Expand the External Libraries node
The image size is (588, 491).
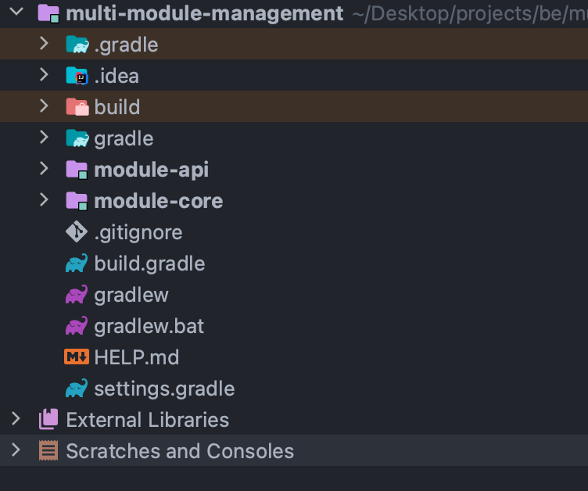(x=16, y=418)
